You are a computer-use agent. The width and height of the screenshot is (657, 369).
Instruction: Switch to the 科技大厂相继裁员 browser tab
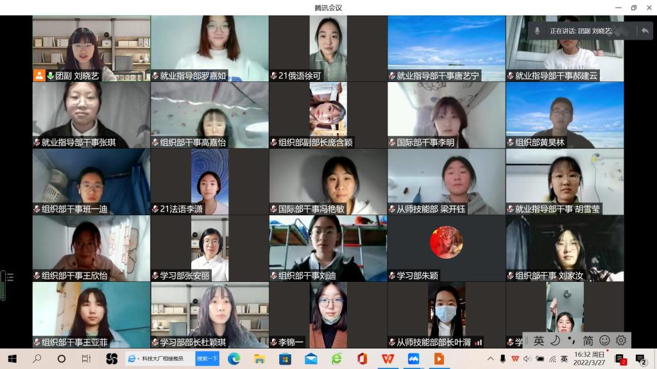click(x=157, y=359)
